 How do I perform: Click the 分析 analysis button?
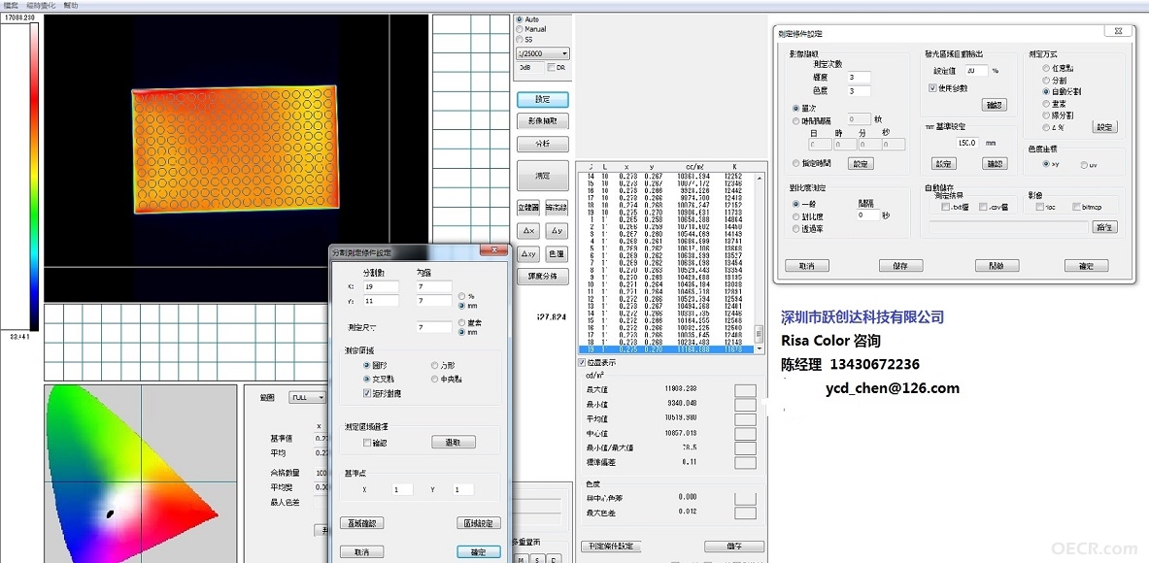click(542, 144)
